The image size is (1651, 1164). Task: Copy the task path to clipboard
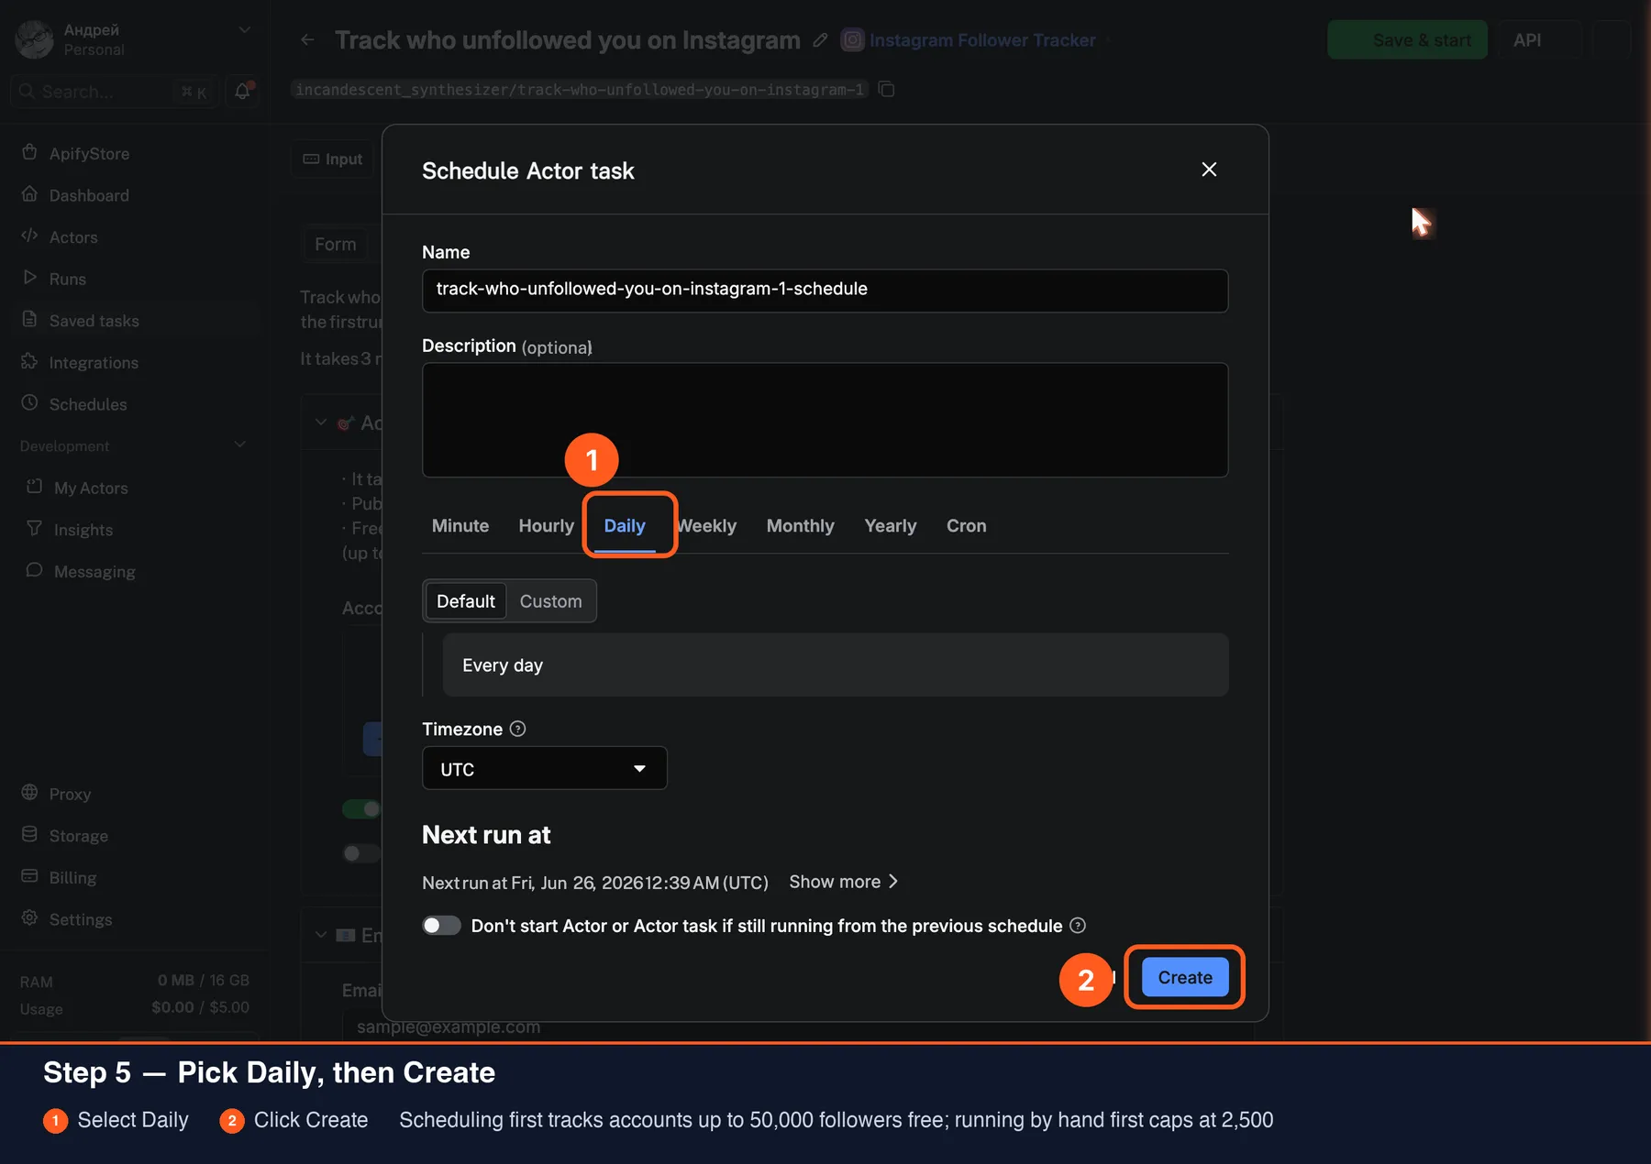point(886,90)
